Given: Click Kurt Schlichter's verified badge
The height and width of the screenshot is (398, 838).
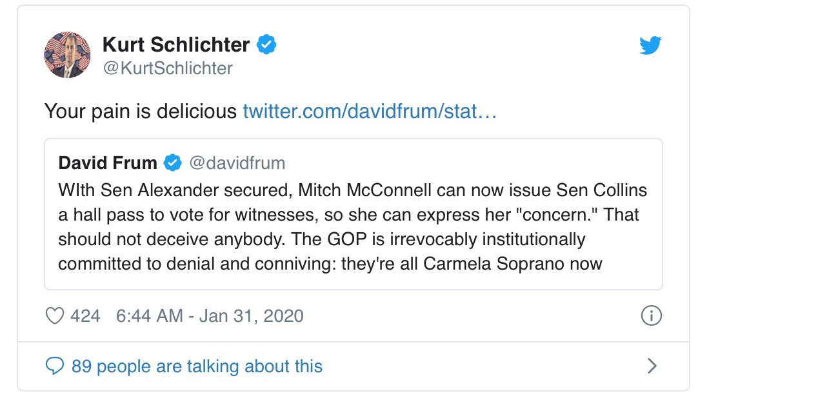Looking at the screenshot, I should point(266,45).
